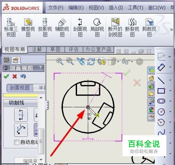
Task: Select the Break View (断裂视图) tool
Action: (132, 27)
